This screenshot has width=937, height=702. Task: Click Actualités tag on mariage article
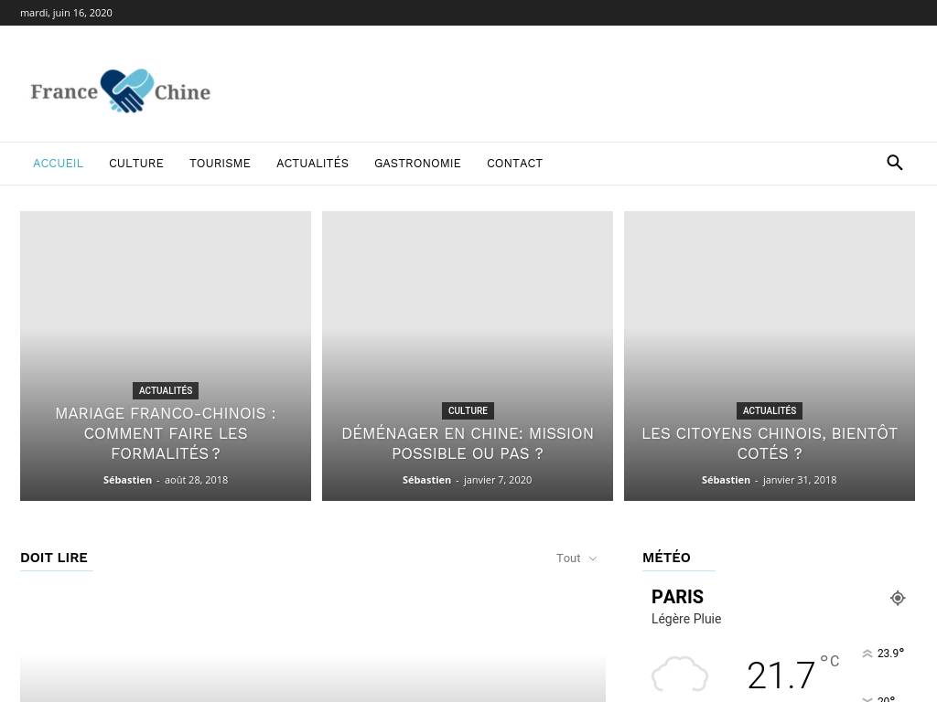[x=166, y=390]
